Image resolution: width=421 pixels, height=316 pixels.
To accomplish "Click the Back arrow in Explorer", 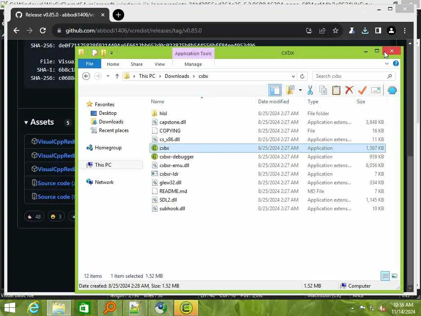I will [86, 76].
